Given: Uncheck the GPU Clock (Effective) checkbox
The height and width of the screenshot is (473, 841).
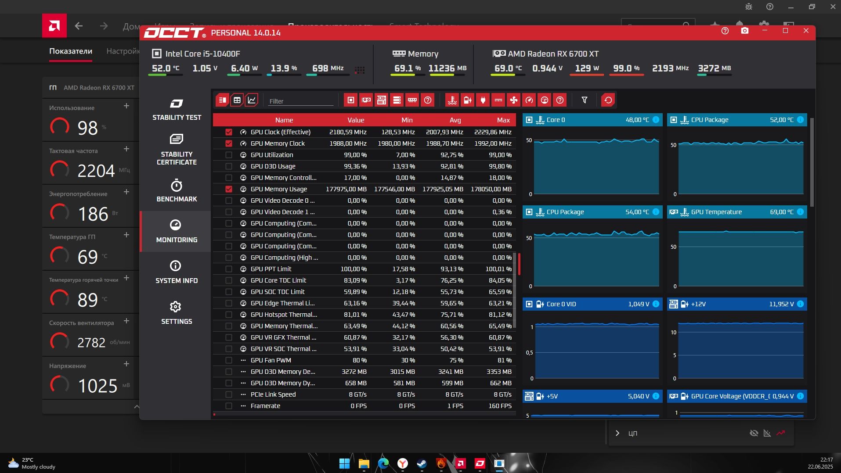Looking at the screenshot, I should tap(228, 132).
